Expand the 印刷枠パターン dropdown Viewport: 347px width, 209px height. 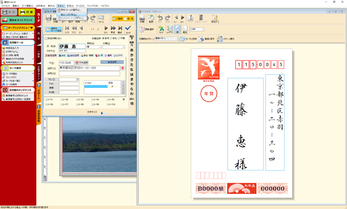coord(175,39)
